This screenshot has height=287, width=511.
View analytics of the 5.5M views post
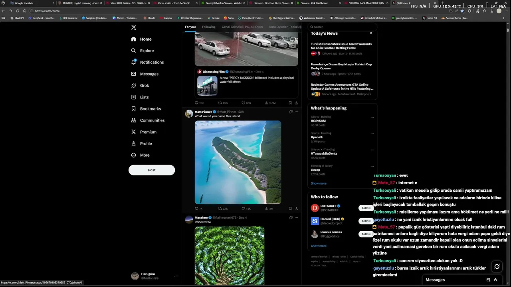pyautogui.click(x=270, y=103)
